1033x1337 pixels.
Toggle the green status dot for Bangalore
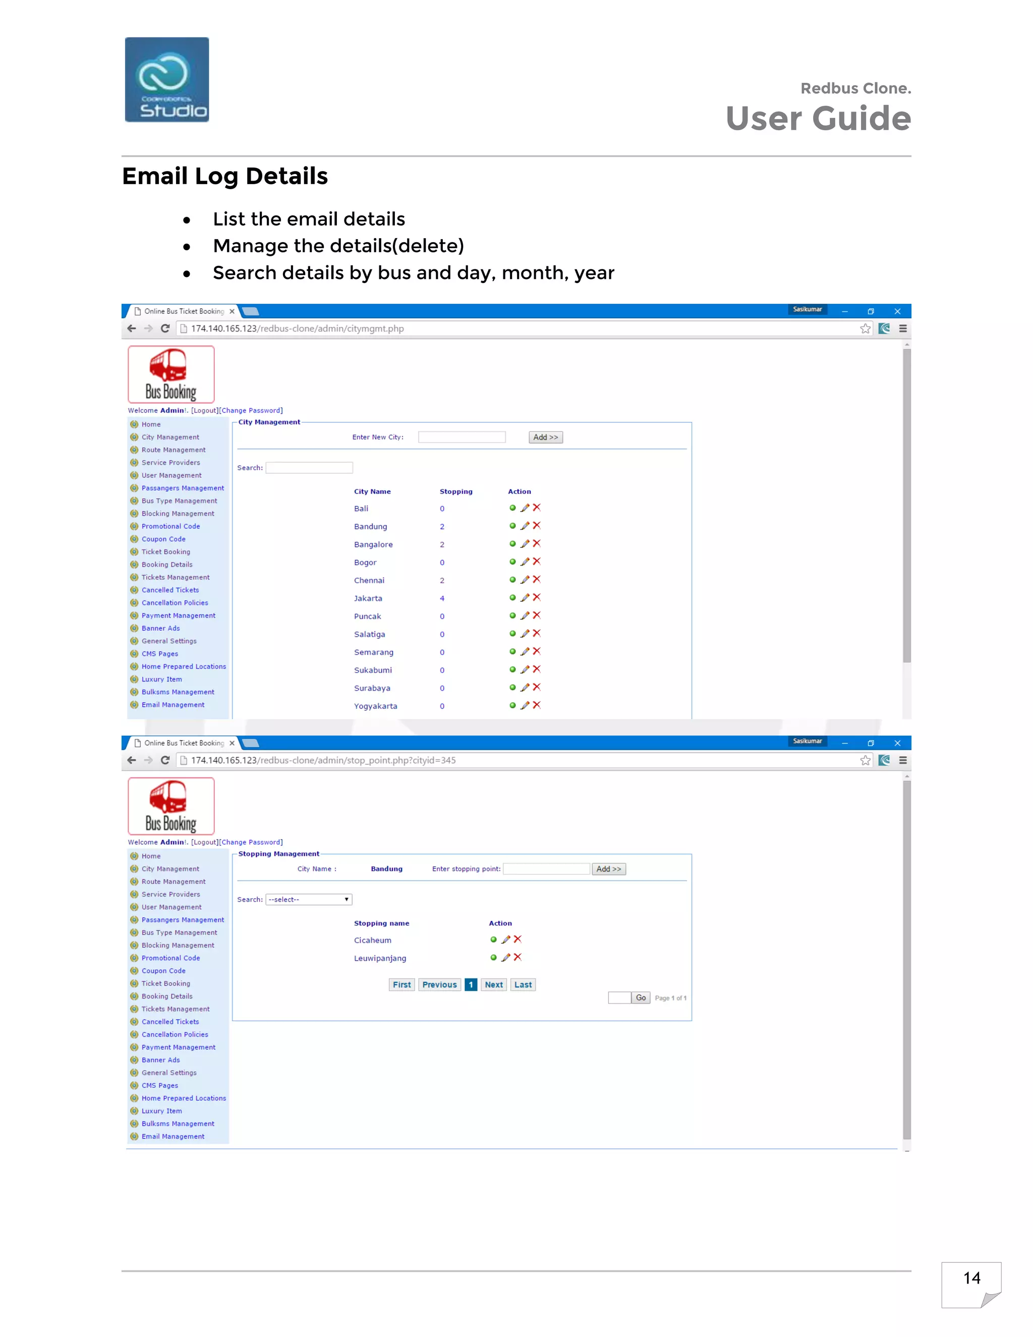[x=513, y=543]
